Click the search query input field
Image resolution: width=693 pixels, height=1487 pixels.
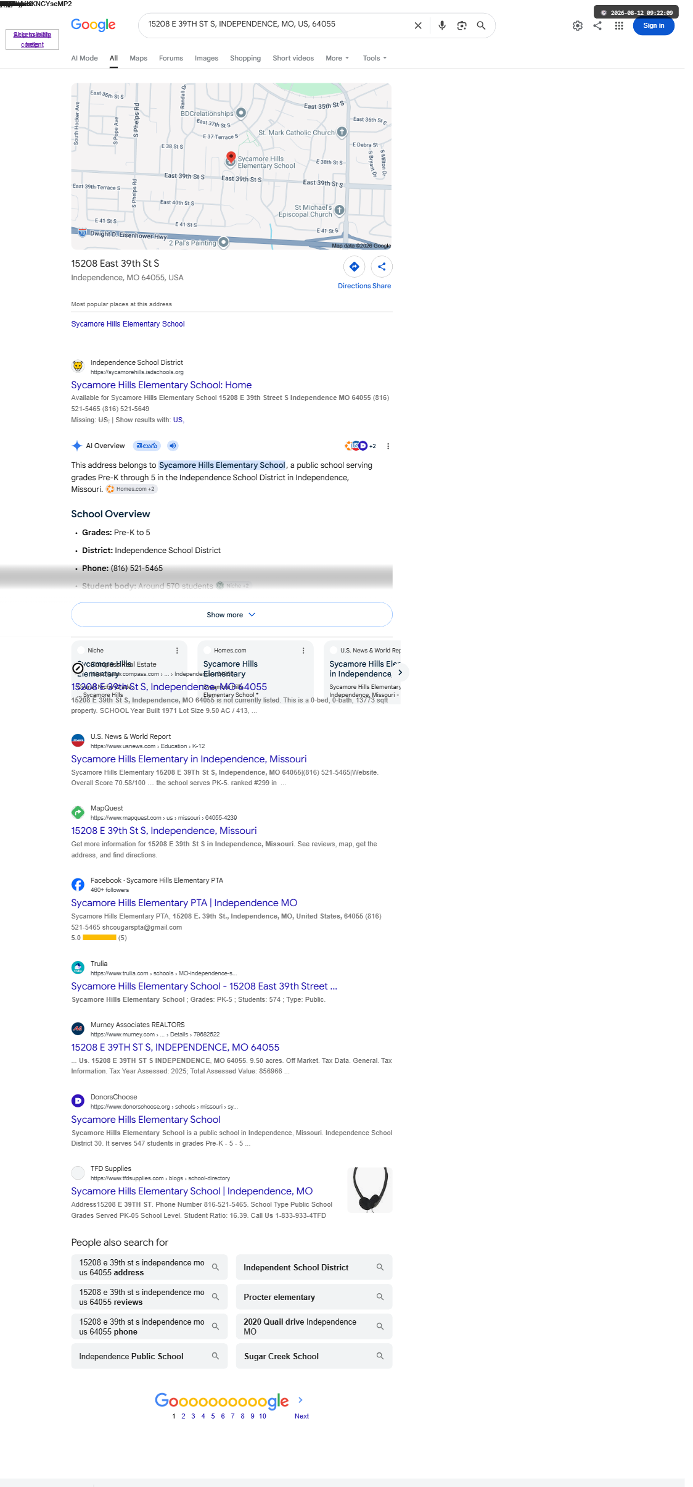tap(276, 25)
